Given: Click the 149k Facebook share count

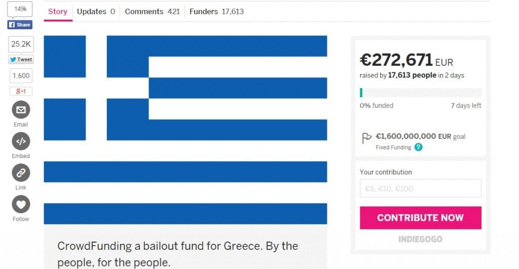Looking at the screenshot, I should tap(20, 9).
